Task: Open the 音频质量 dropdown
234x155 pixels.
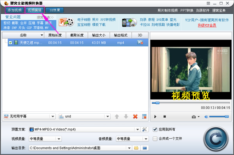Action: coord(132,139)
